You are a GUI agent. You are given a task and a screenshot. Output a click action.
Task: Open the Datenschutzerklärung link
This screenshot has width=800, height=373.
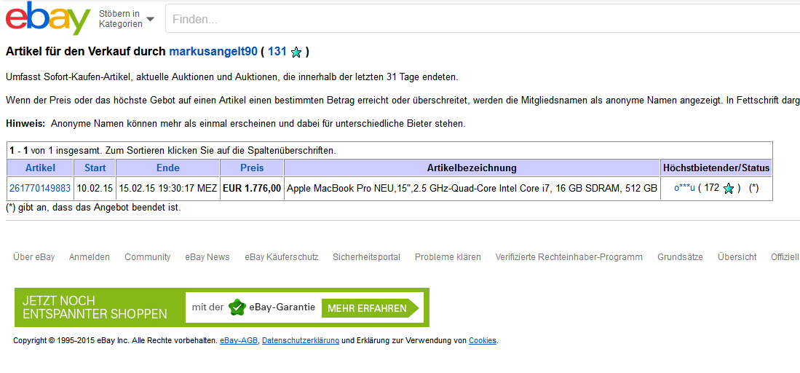click(300, 341)
